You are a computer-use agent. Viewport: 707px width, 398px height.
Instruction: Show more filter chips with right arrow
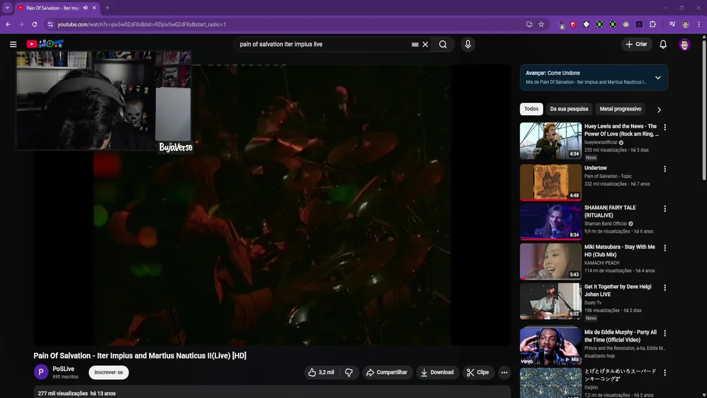[x=659, y=109]
